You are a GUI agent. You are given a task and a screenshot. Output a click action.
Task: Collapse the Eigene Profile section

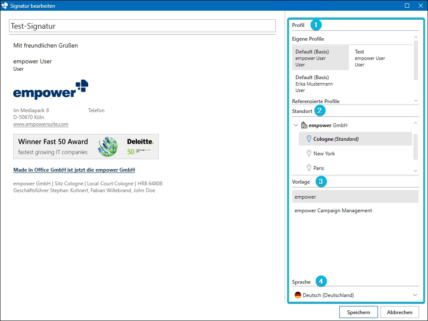tap(416, 37)
